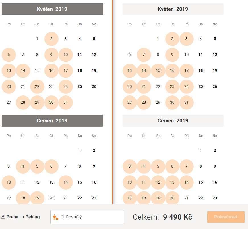Pick May 15 in the right calendar

[x=158, y=70]
